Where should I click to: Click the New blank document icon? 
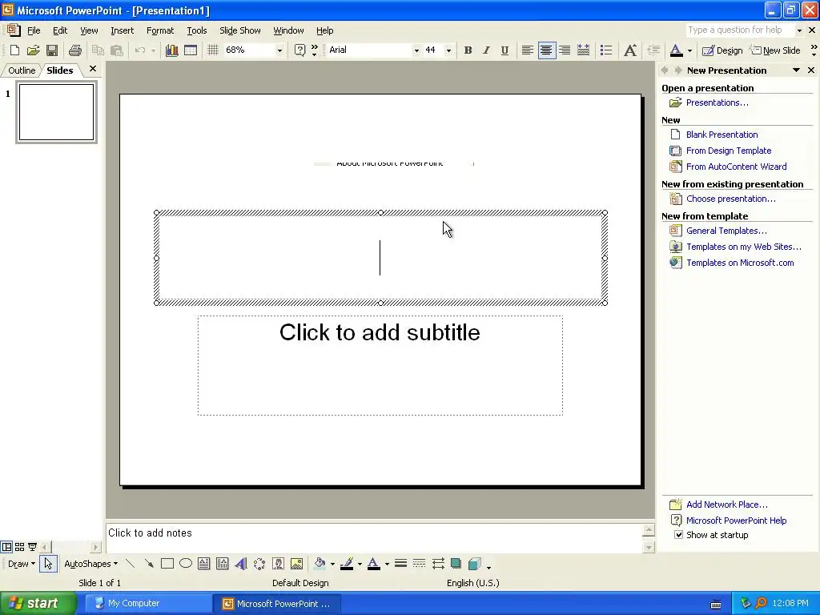tap(14, 50)
